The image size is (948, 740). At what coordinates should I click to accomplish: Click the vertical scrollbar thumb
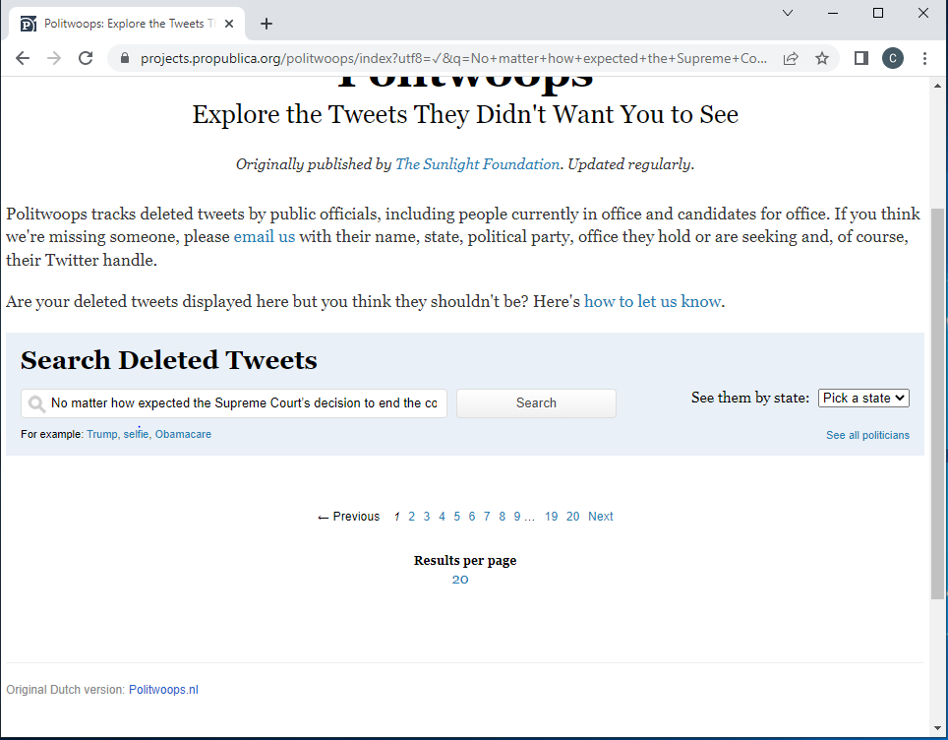pos(938,403)
